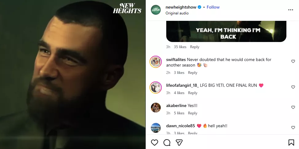This screenshot has height=149, width=299.
Task: View the 35 likes on the GIF comment
Action: pyautogui.click(x=180, y=47)
